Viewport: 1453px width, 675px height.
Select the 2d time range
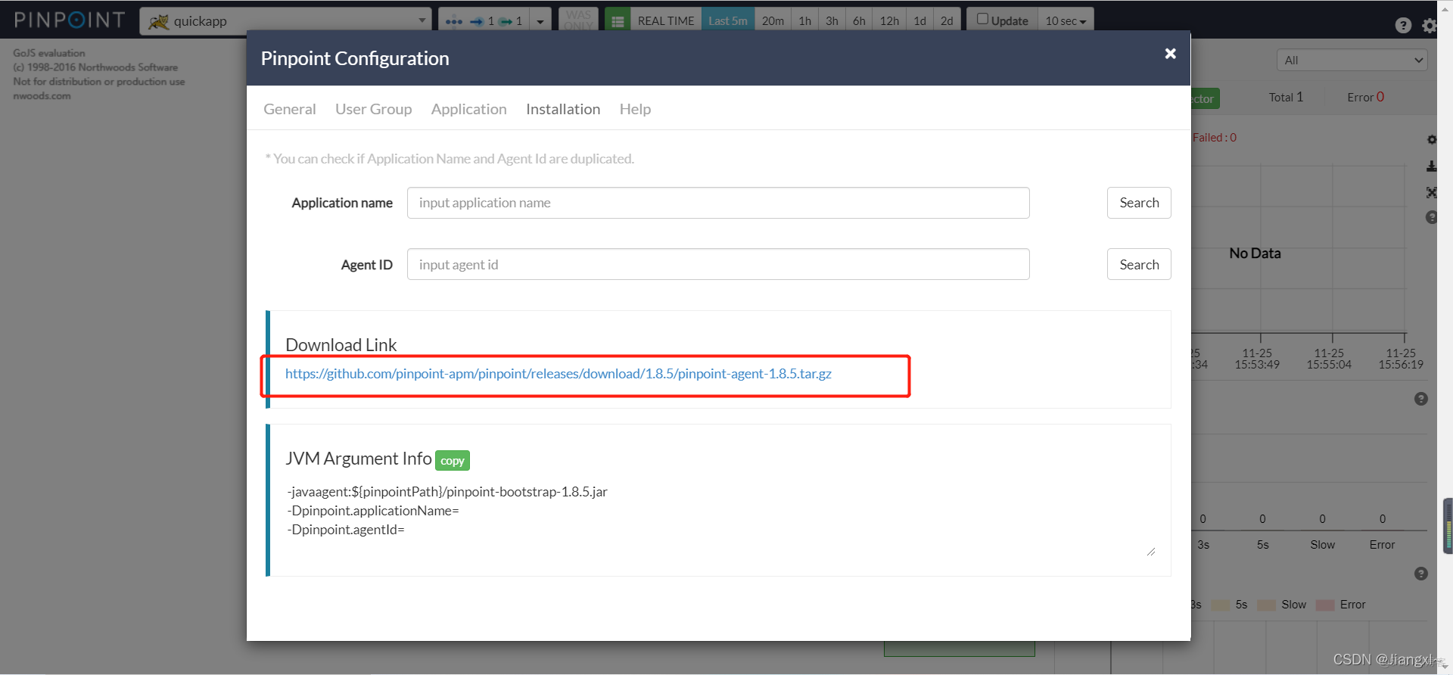pyautogui.click(x=947, y=21)
